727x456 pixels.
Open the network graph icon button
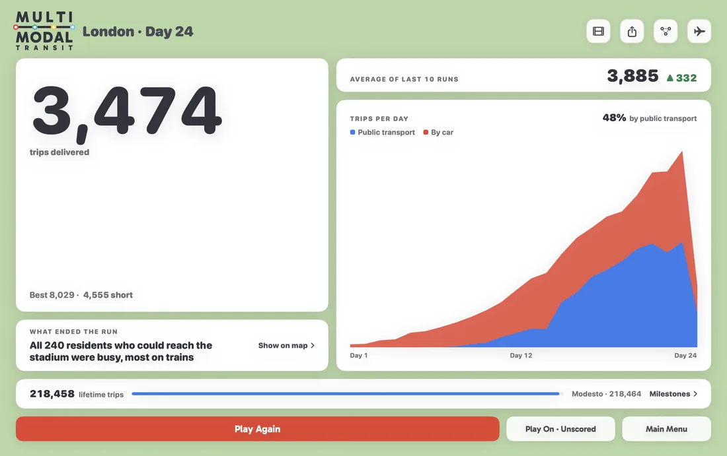click(666, 32)
